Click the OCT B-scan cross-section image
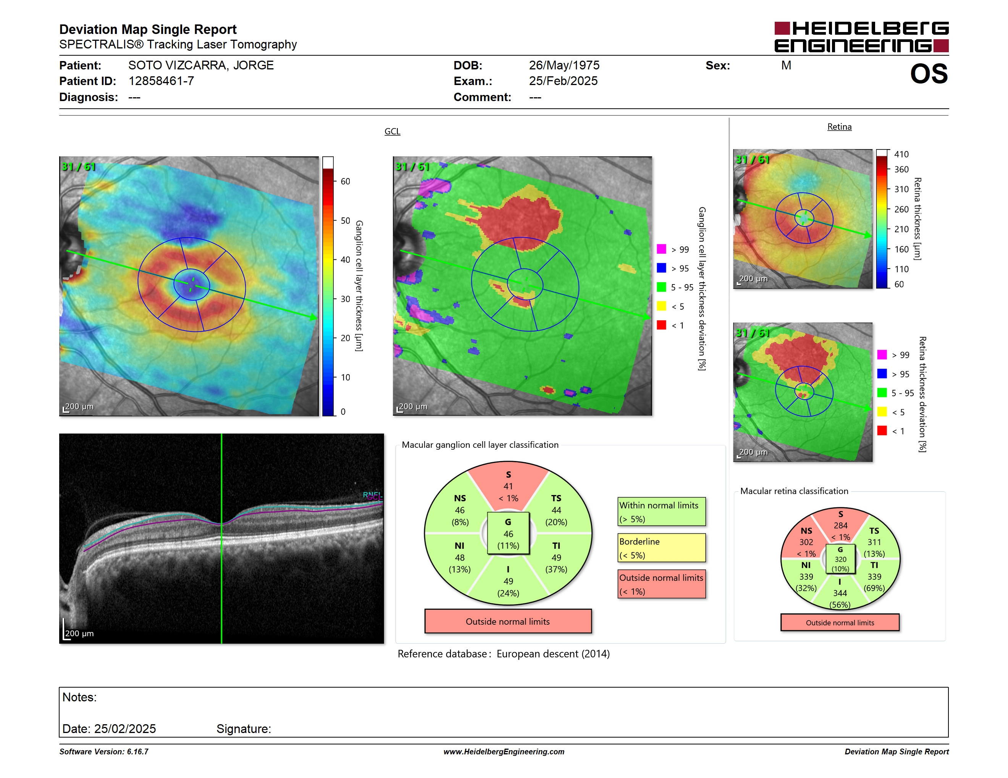1008x778 pixels. 221,538
